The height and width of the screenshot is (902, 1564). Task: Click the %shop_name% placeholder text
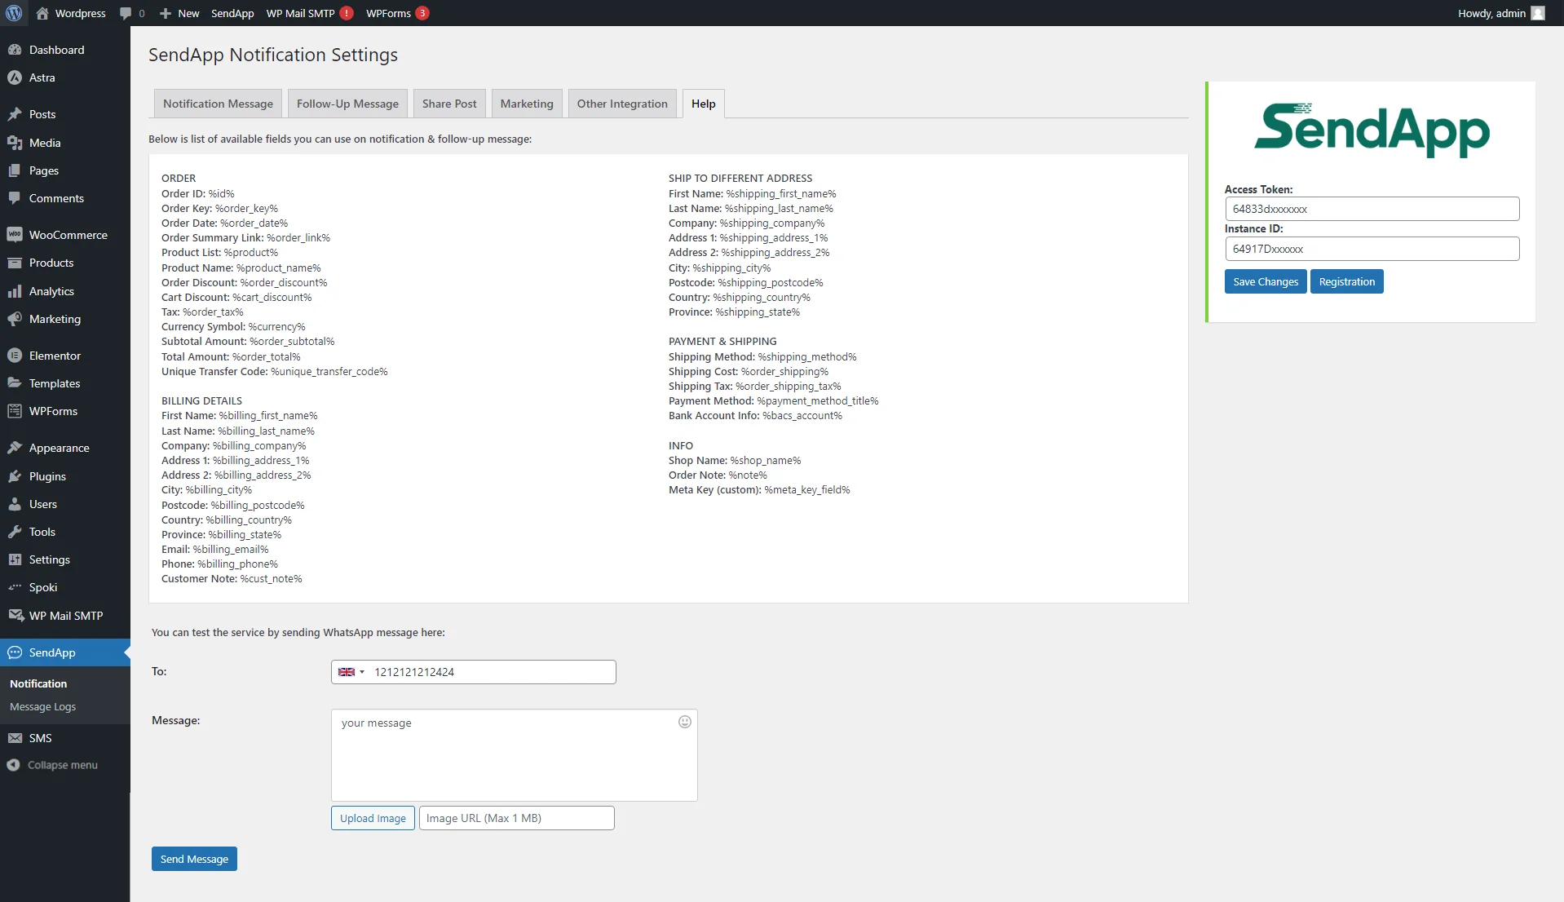(766, 461)
